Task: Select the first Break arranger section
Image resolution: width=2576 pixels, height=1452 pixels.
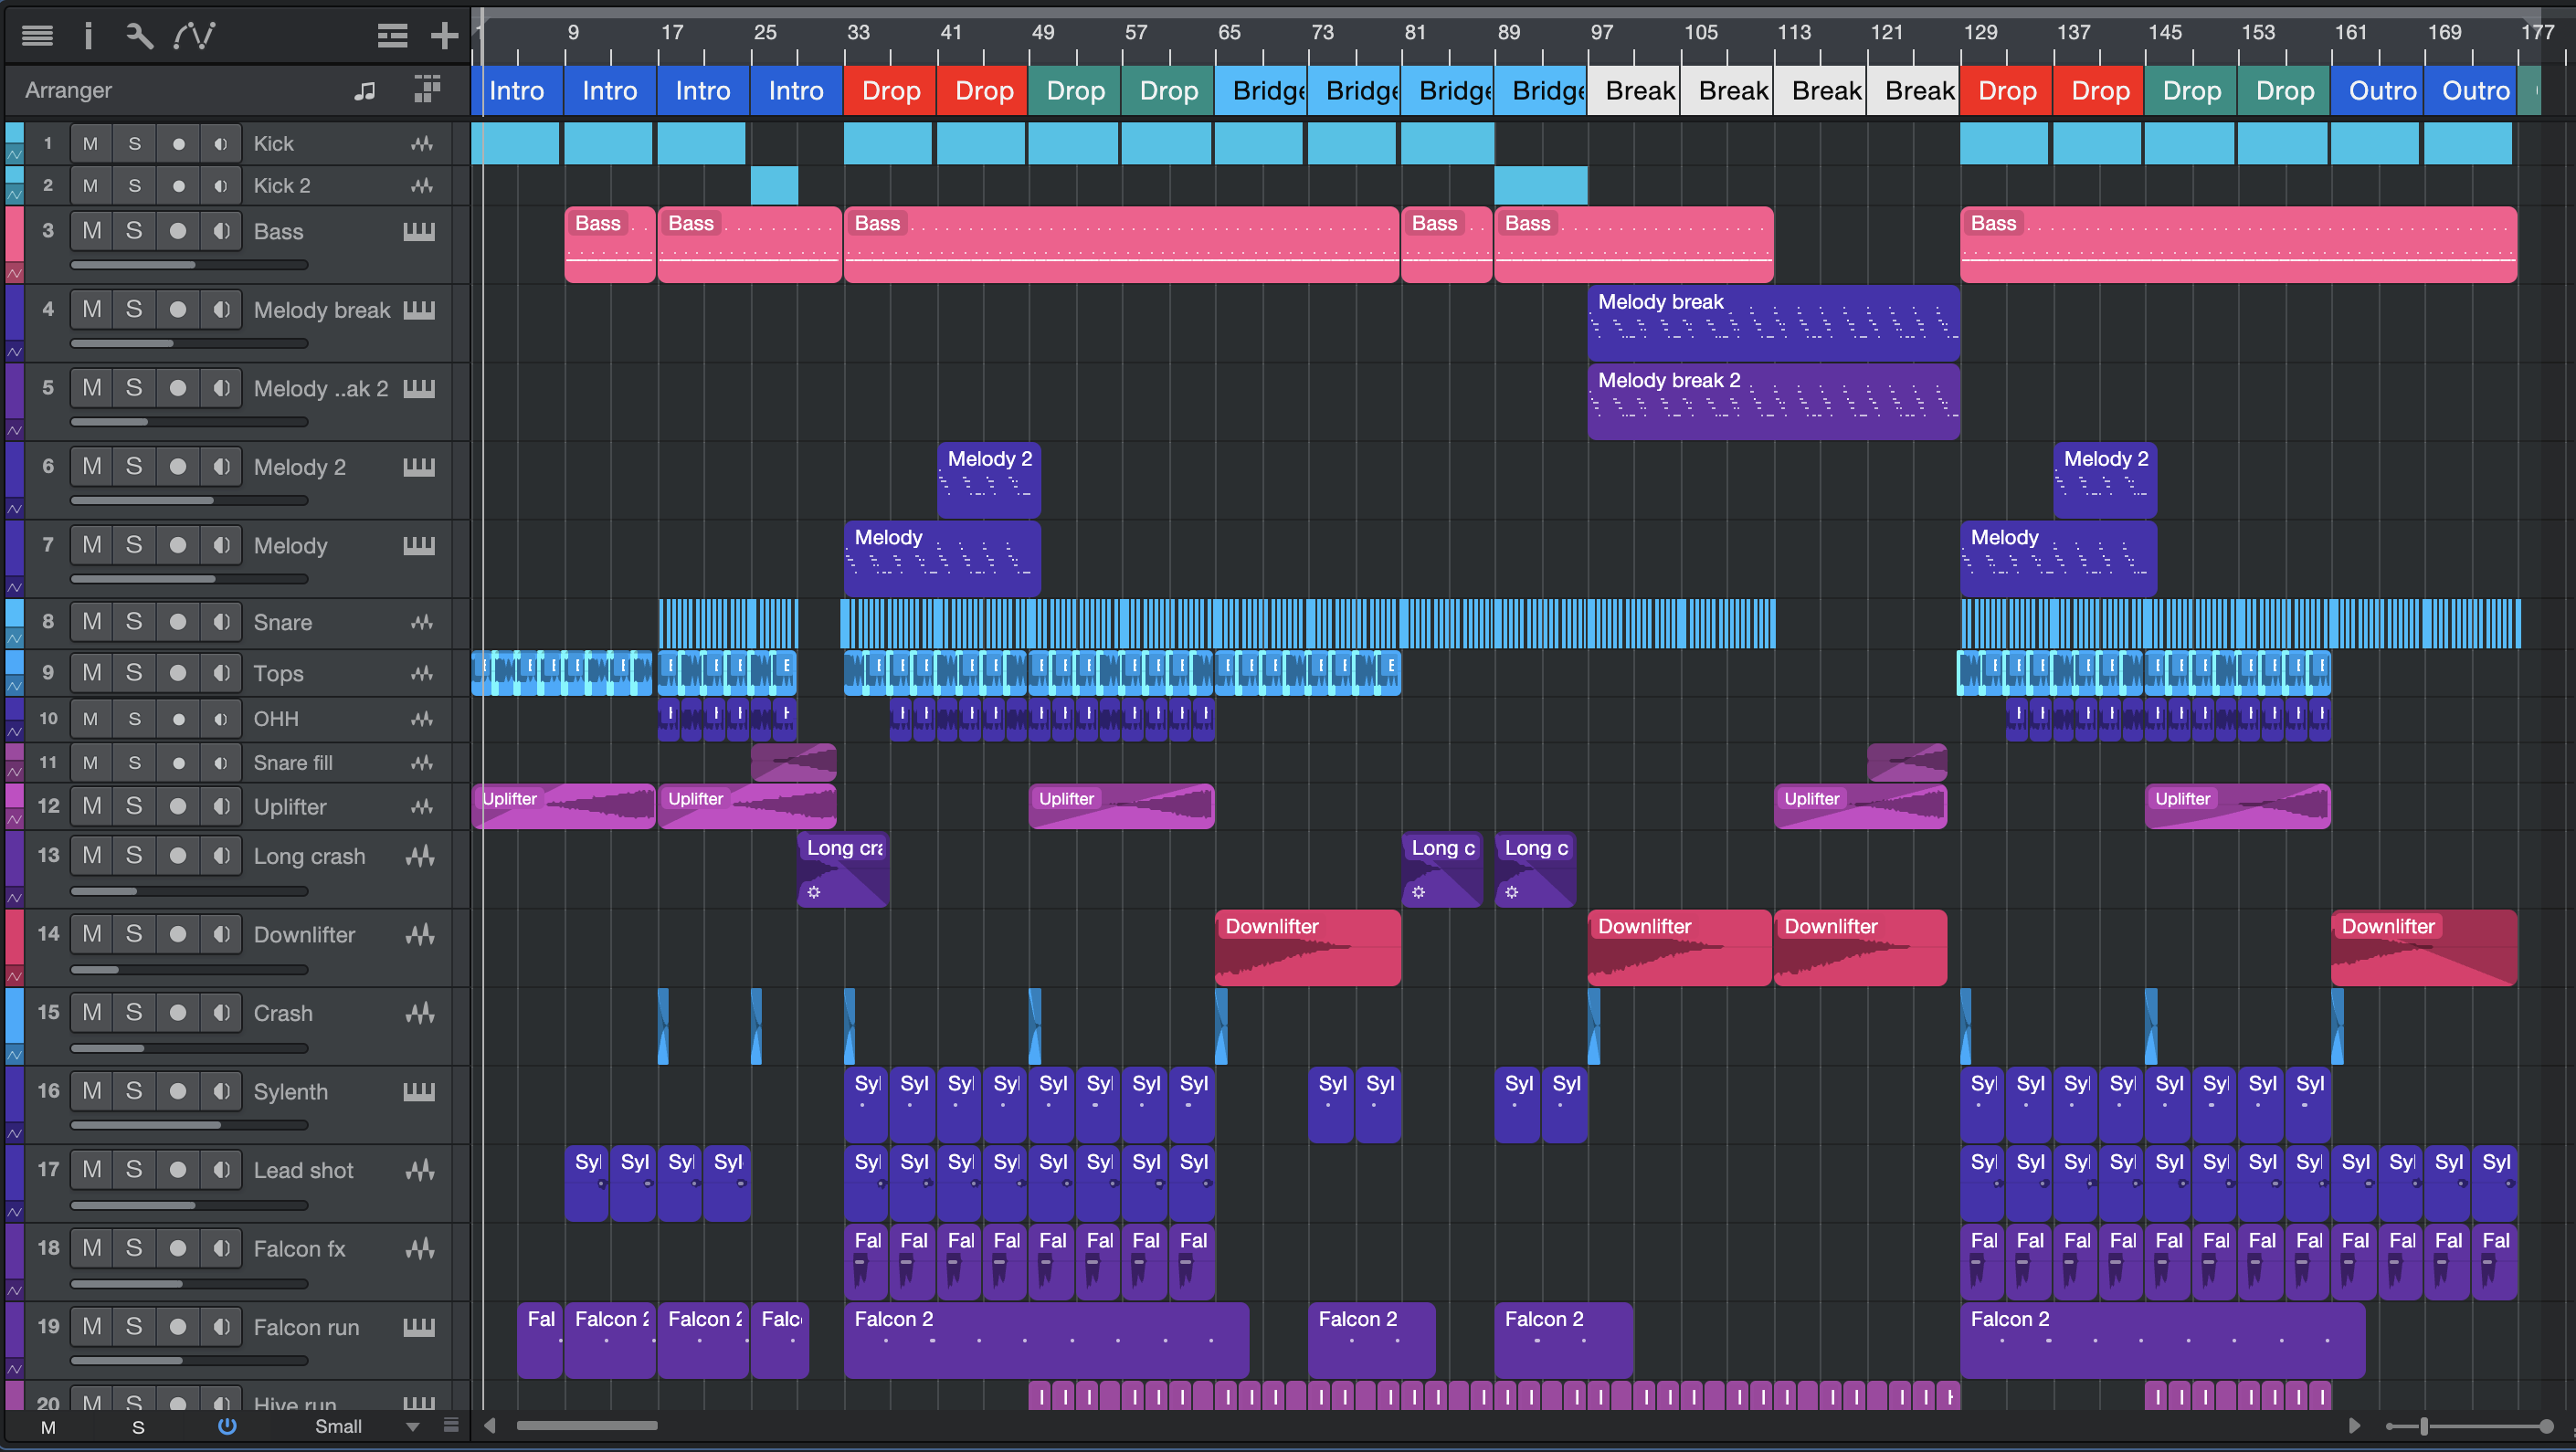Action: coord(1632,91)
